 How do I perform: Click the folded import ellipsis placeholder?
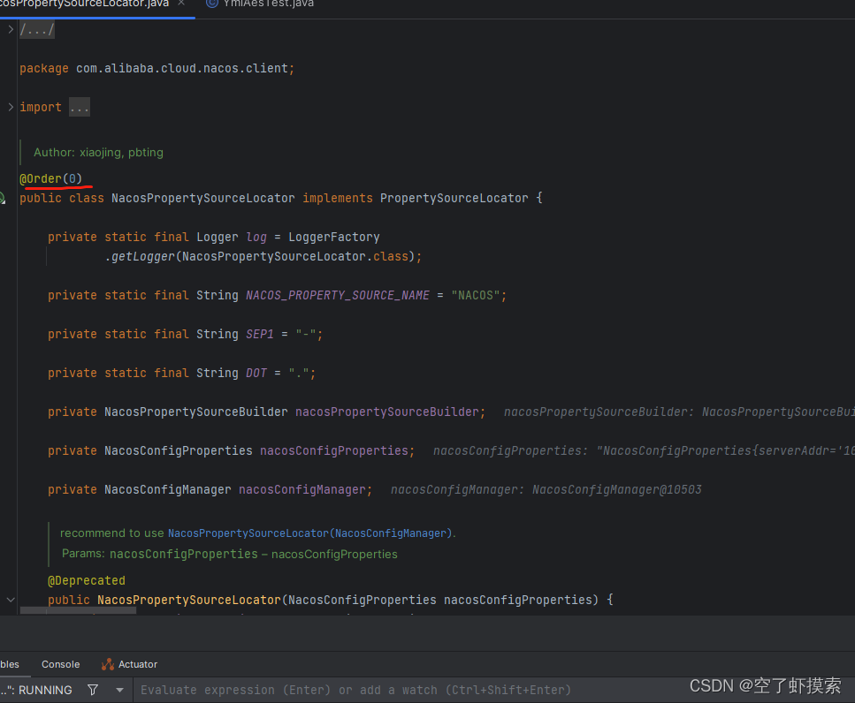[x=80, y=107]
